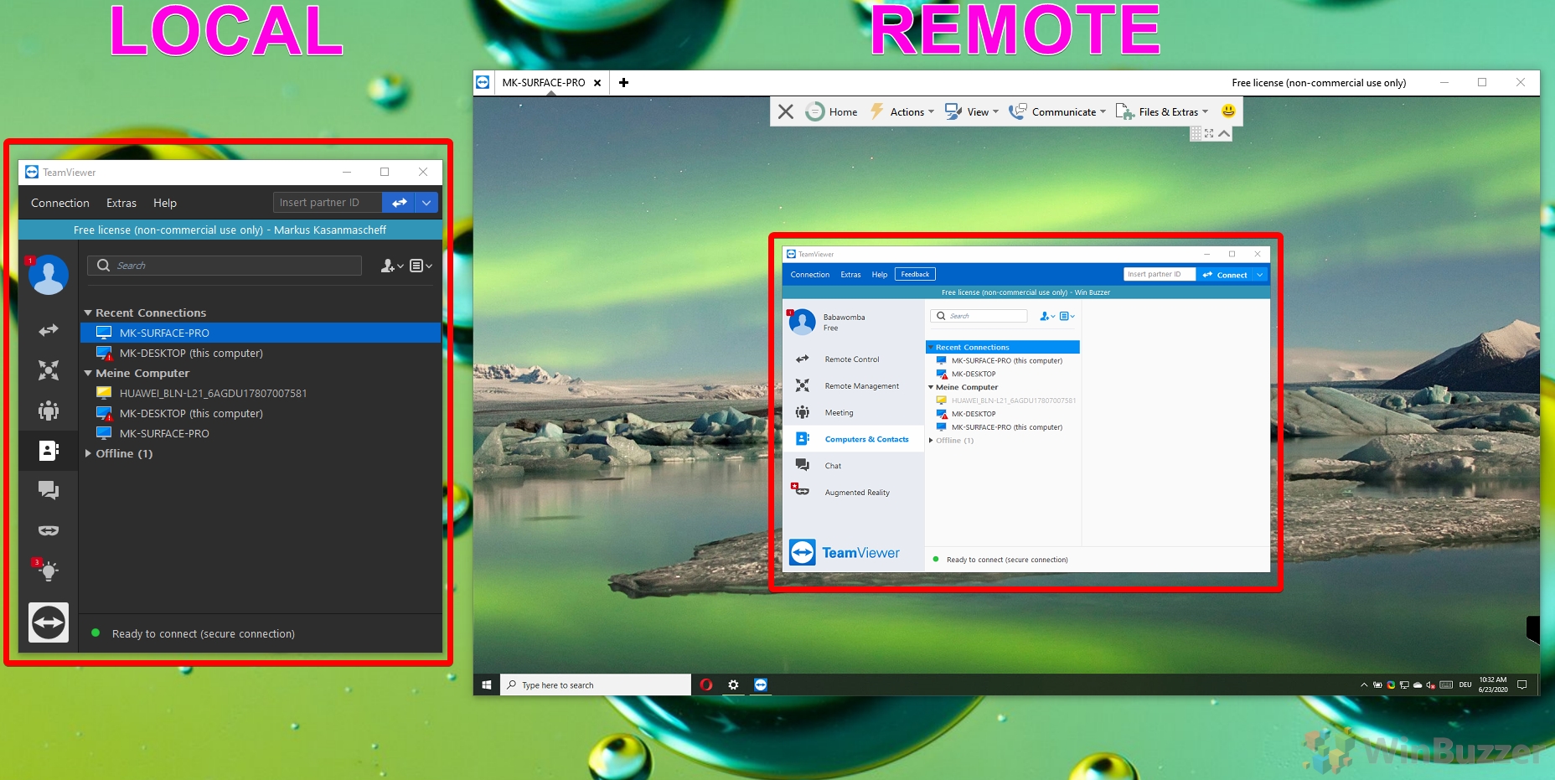The width and height of the screenshot is (1555, 780).
Task: Open Extras menu in remote TeamViewer
Action: [850, 275]
